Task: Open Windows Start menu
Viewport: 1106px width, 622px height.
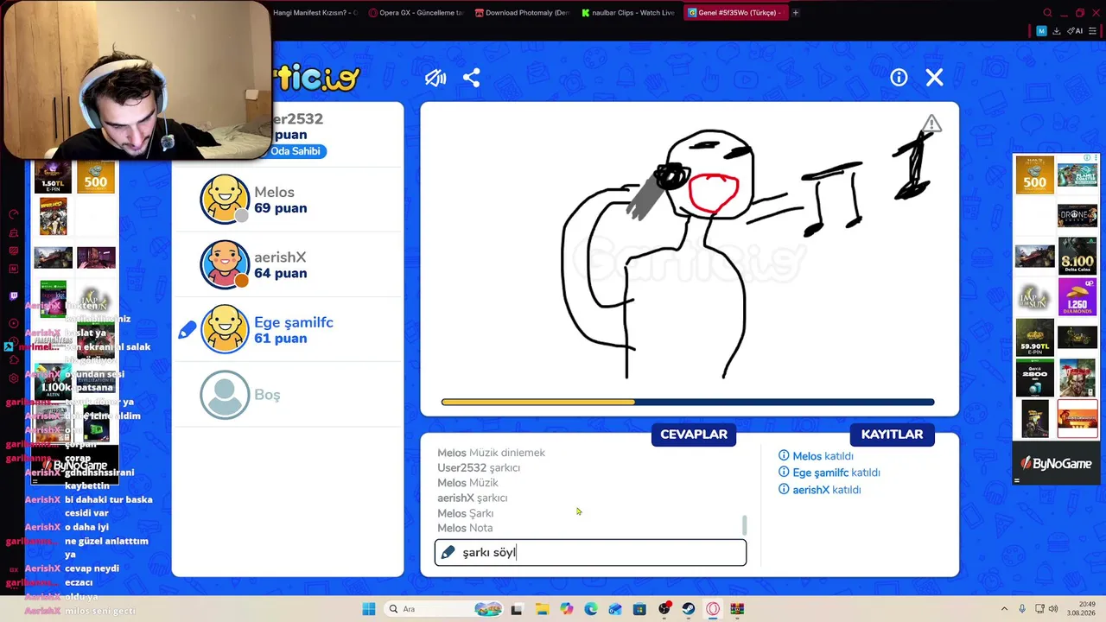Action: pyautogui.click(x=369, y=609)
